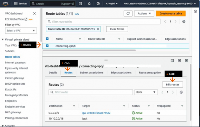Open the EC2 Global View external link icon
Image resolution: width=200 pixels, height=127 pixels.
coord(26,19)
